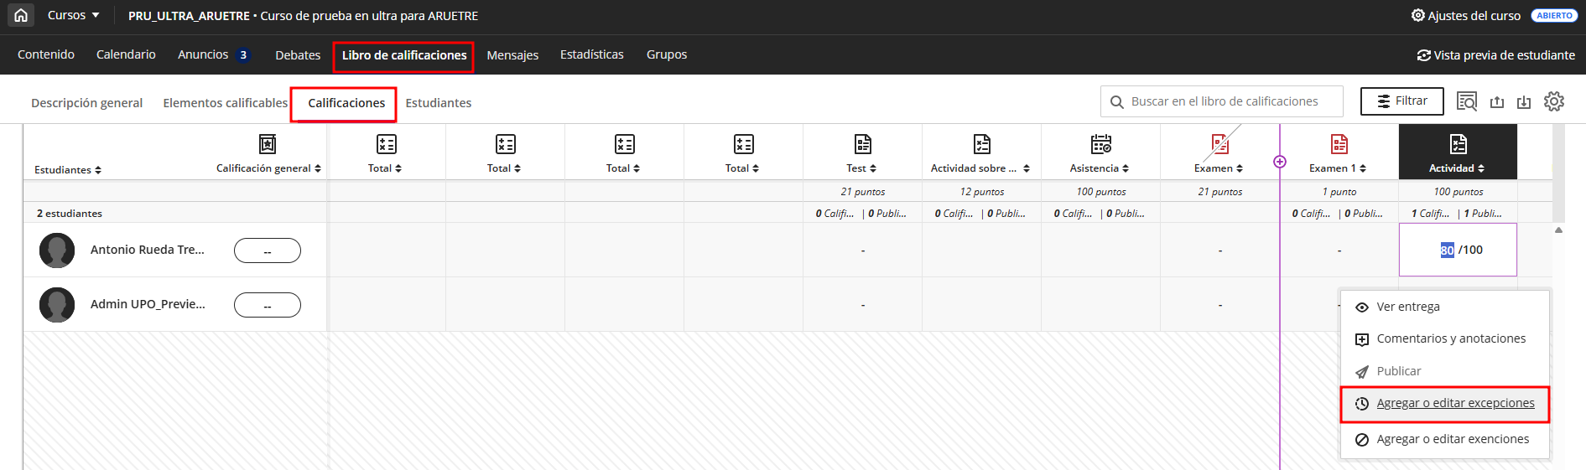Screen dimensions: 1586x470
Task: Click the gradebook search field
Action: 1225,101
